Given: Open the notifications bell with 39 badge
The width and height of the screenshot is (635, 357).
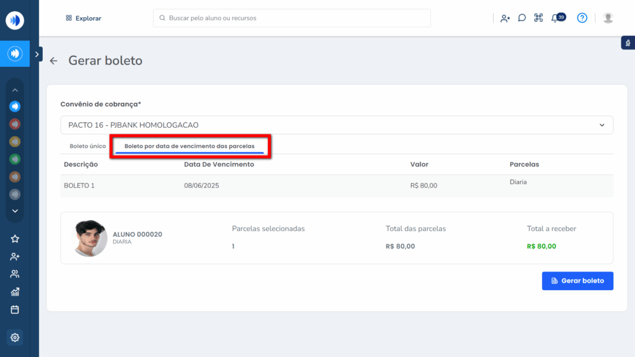Looking at the screenshot, I should 556,18.
